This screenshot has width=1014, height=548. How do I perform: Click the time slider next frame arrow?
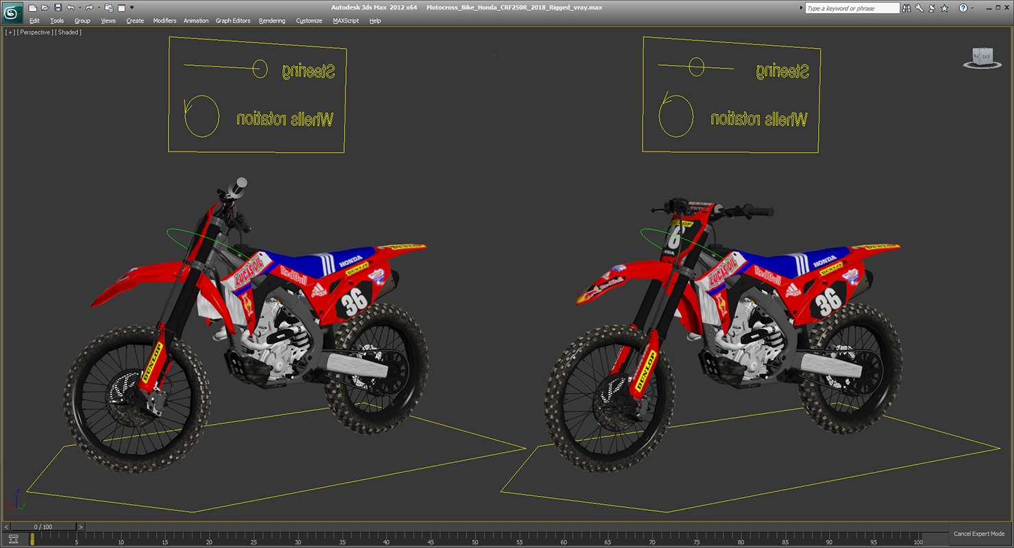point(80,527)
